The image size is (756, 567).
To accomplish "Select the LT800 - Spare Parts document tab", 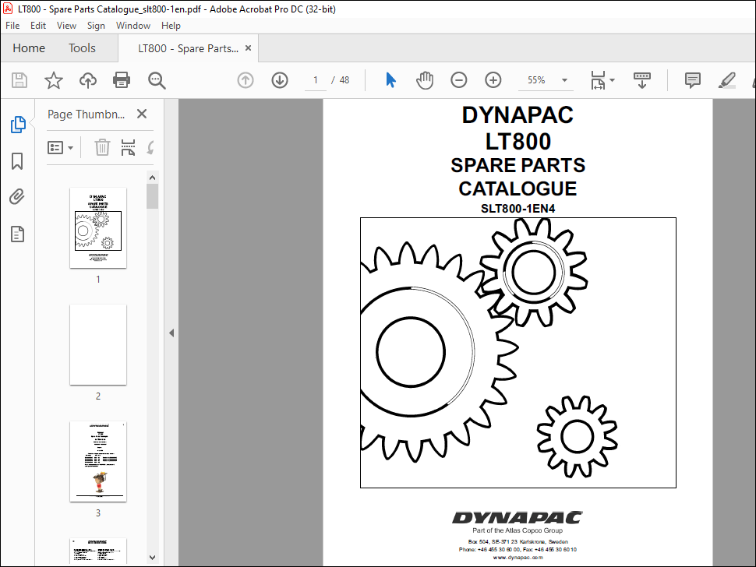I will point(188,48).
